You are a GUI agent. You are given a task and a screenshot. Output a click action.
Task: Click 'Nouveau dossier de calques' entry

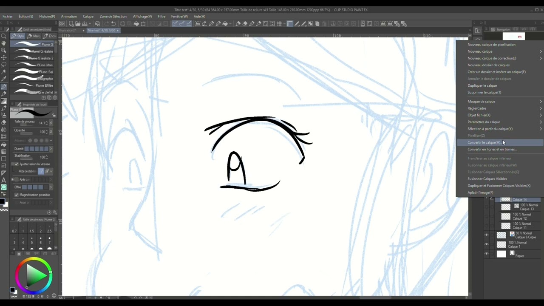pyautogui.click(x=488, y=65)
